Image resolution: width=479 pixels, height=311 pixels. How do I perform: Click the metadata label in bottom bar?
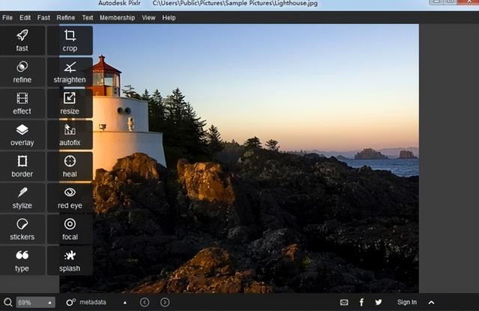coord(93,302)
